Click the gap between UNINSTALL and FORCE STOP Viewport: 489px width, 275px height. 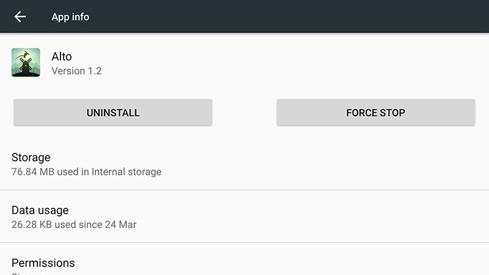[244, 112]
